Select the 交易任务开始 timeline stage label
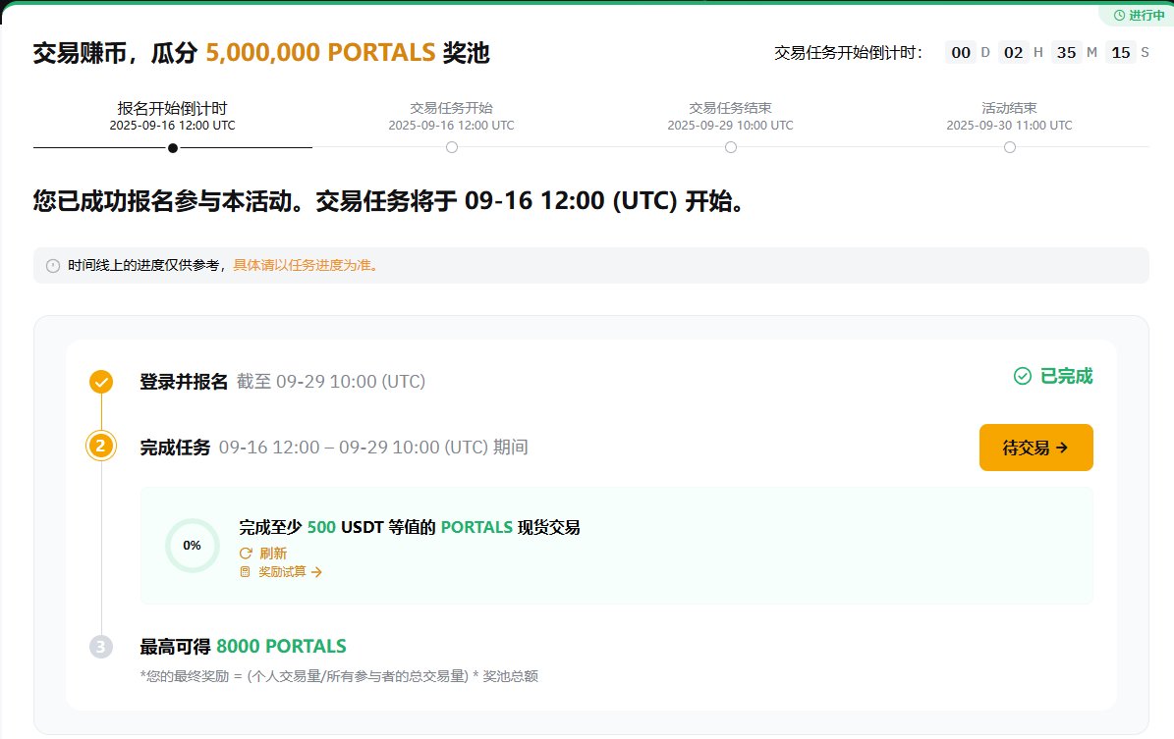 click(452, 109)
